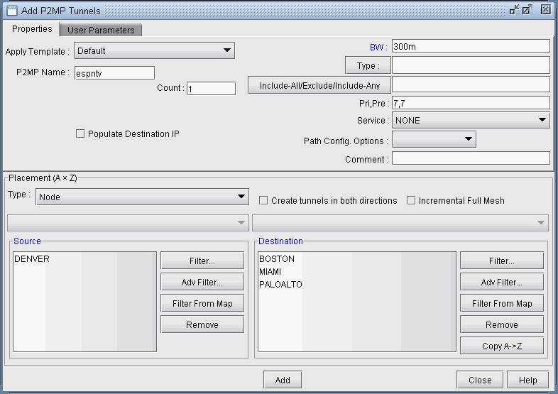Click into the P2MP Name field

tap(114, 72)
